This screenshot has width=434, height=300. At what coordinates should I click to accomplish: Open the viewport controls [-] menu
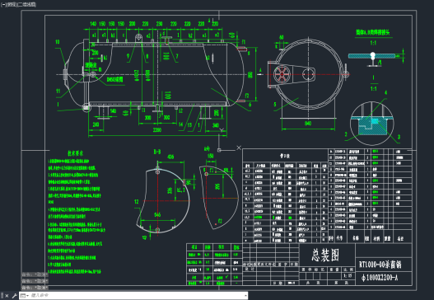pos(3,4)
